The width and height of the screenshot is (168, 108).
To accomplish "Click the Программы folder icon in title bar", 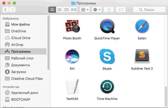I will point(73,3).
